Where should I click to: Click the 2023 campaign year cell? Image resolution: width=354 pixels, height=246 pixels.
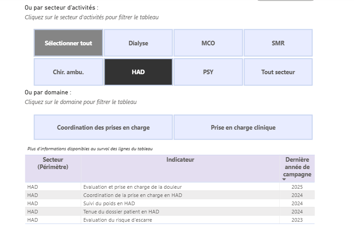[297, 220]
